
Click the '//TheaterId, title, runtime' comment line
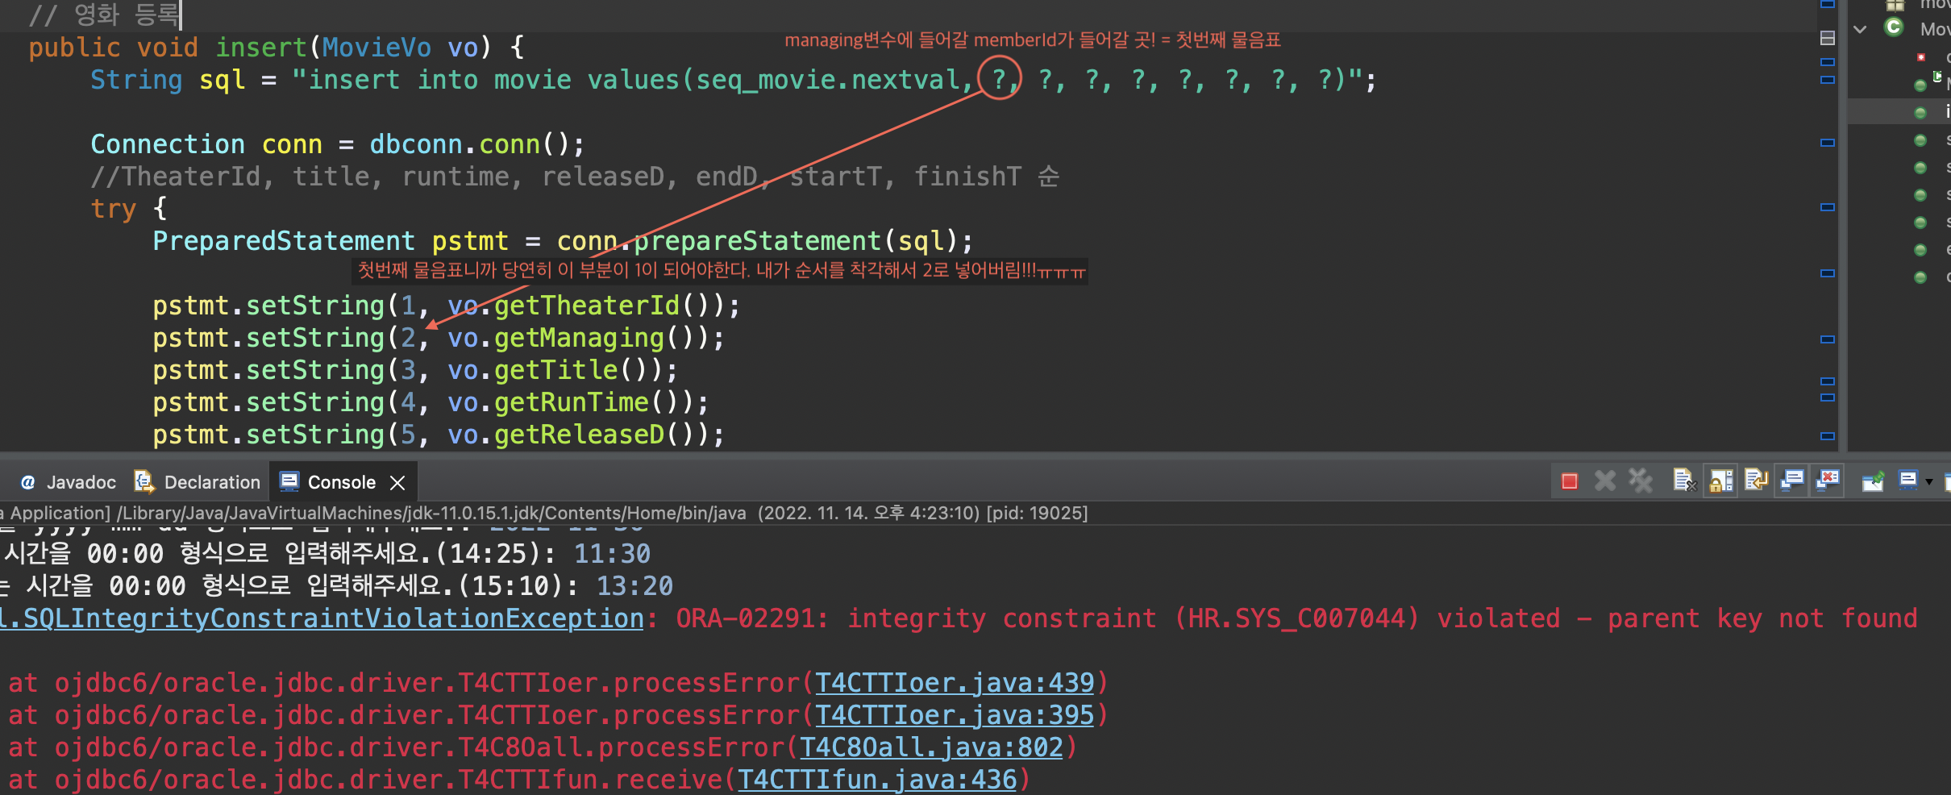point(574,177)
